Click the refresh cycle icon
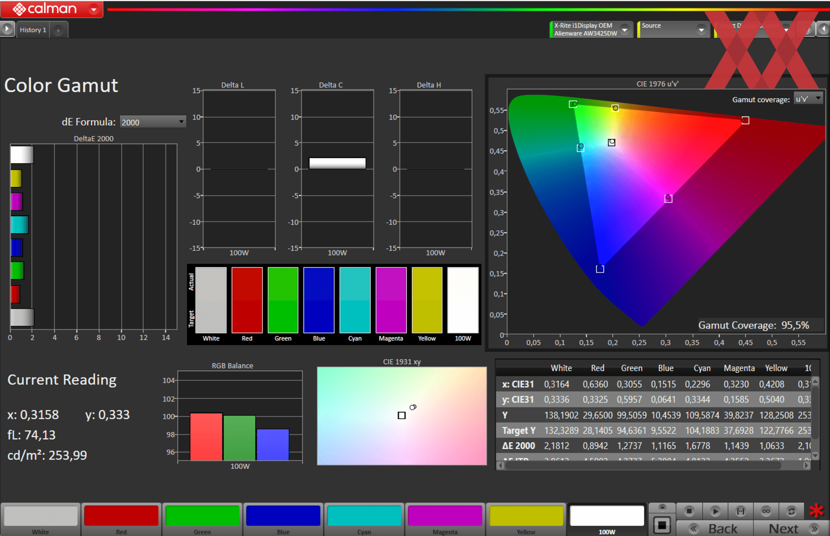The height and width of the screenshot is (536, 830). [791, 511]
